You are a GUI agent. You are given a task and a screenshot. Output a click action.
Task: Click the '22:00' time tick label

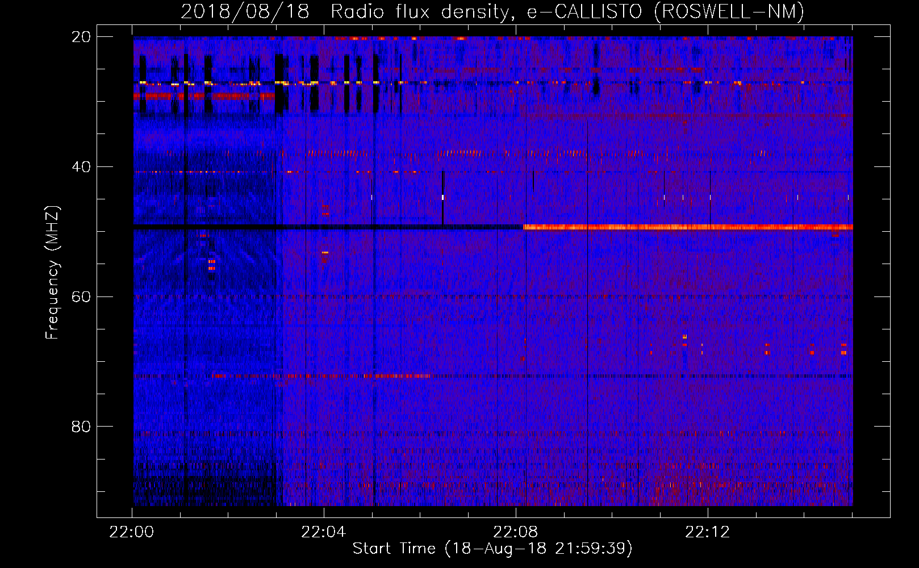pos(132,532)
